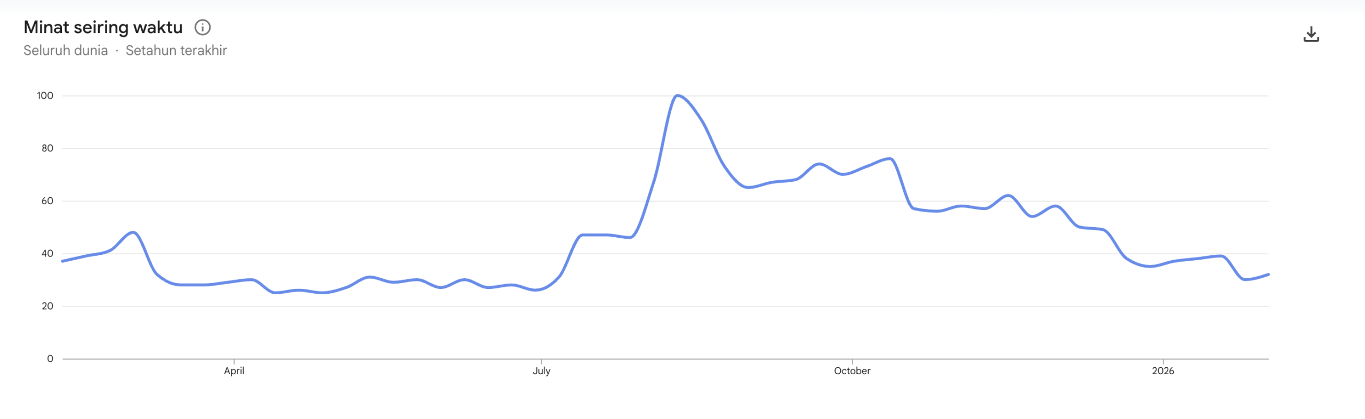Click the April label on the time axis
This screenshot has height=419, width=1365.
pyautogui.click(x=234, y=370)
